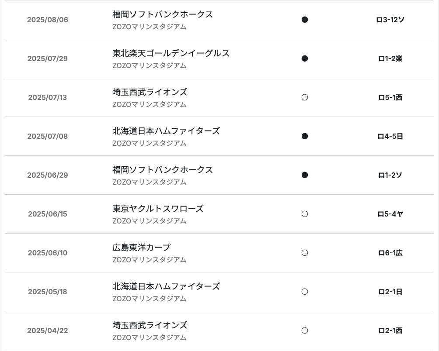Click the win circle for 2025/06/15 Yakult game
The width and height of the screenshot is (439, 351).
pyautogui.click(x=305, y=214)
